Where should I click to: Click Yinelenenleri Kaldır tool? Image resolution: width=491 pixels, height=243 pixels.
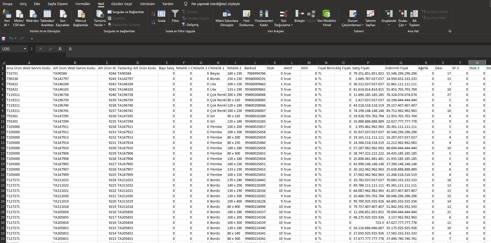tap(264, 18)
